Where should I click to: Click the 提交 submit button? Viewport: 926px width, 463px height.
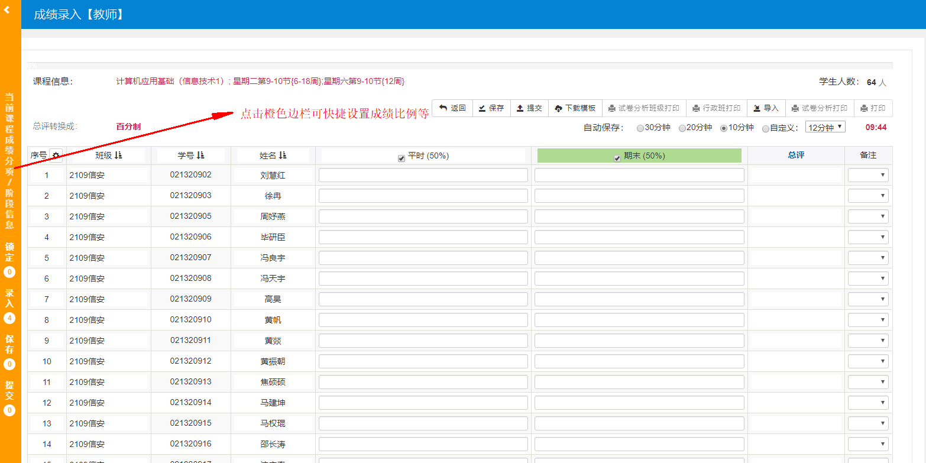pyautogui.click(x=529, y=108)
